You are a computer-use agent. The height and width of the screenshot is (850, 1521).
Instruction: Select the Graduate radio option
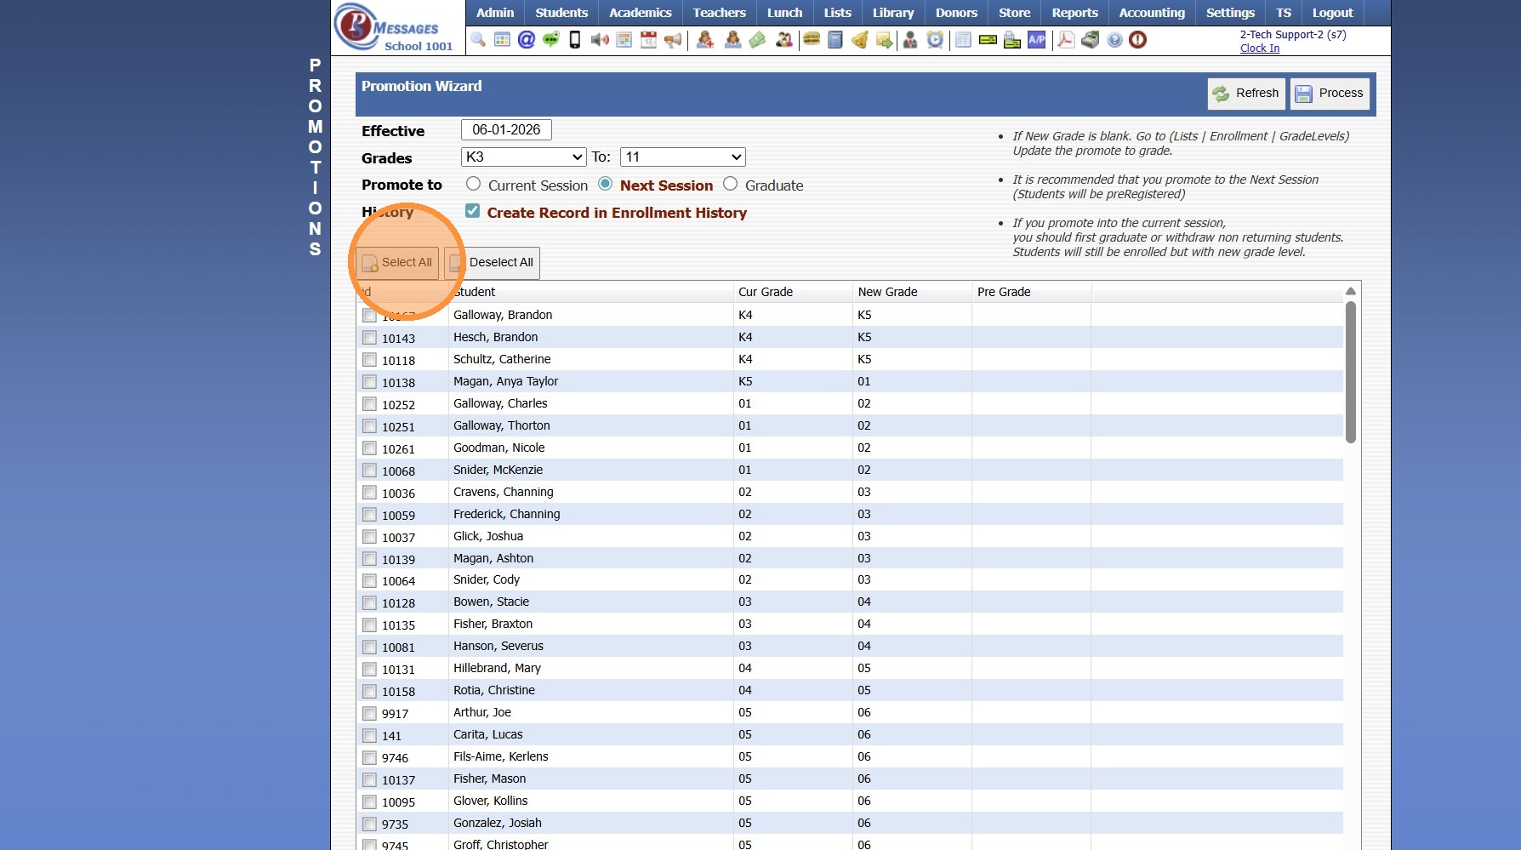point(731,184)
